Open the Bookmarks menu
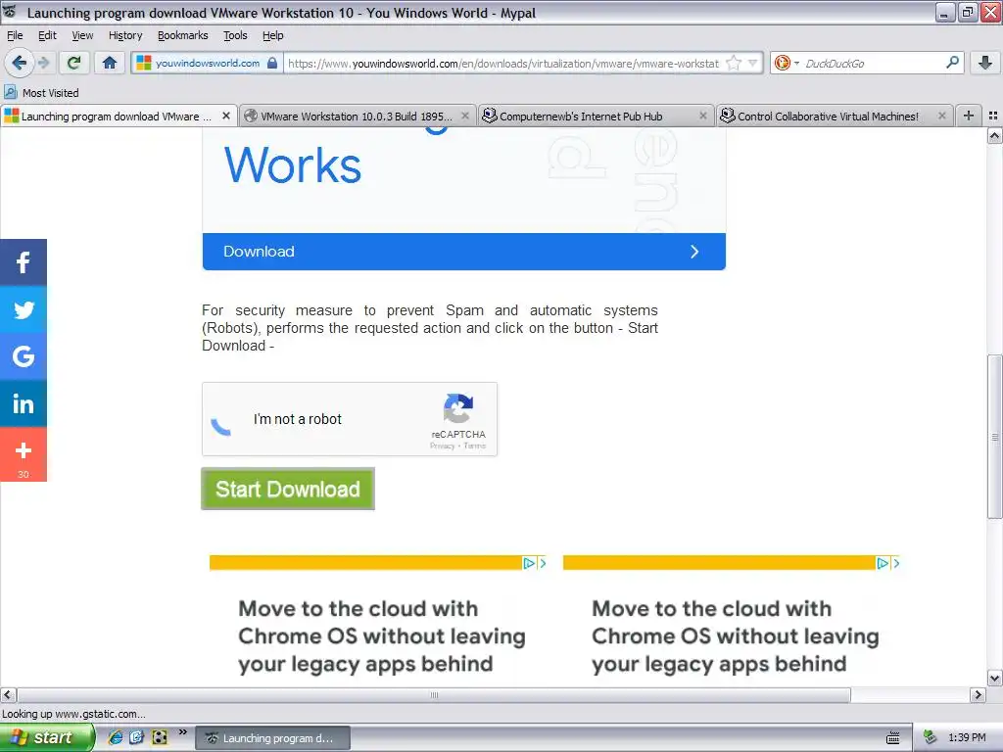This screenshot has width=1003, height=752. coord(182,35)
